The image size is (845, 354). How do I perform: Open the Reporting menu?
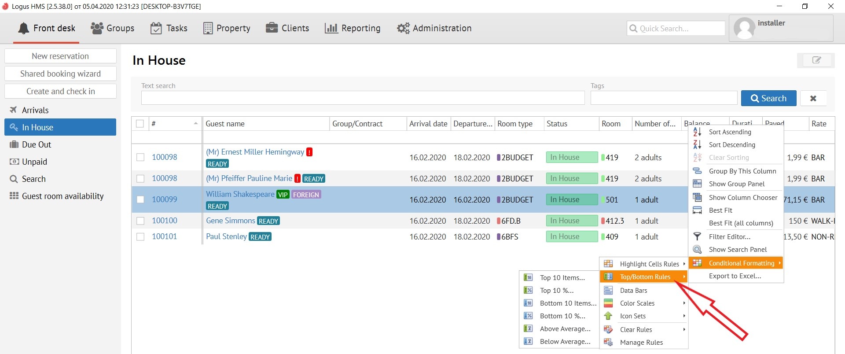tap(353, 28)
